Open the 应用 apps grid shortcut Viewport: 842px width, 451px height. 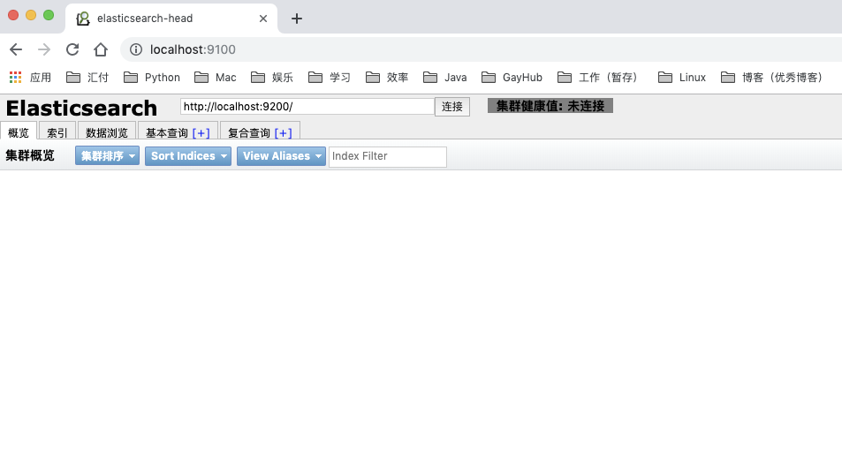(30, 78)
